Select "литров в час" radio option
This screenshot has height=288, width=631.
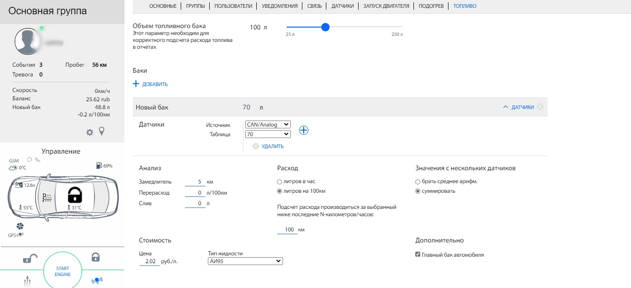pos(279,182)
